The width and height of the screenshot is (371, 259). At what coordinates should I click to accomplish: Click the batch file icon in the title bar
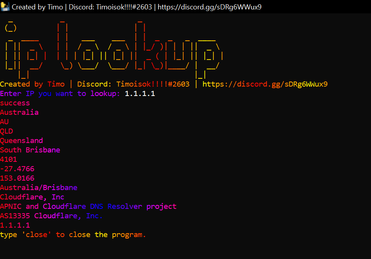click(x=5, y=7)
